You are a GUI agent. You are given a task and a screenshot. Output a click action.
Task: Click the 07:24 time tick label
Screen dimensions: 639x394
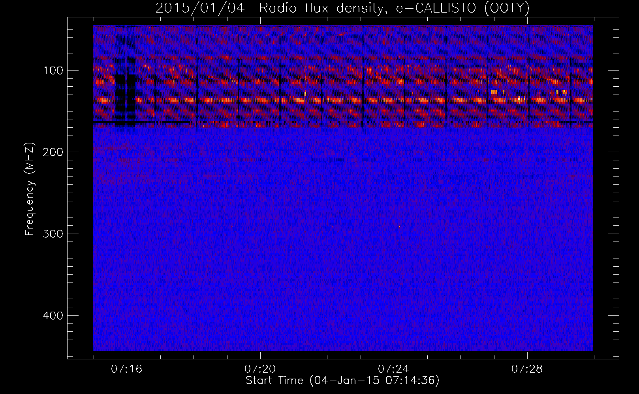point(394,369)
